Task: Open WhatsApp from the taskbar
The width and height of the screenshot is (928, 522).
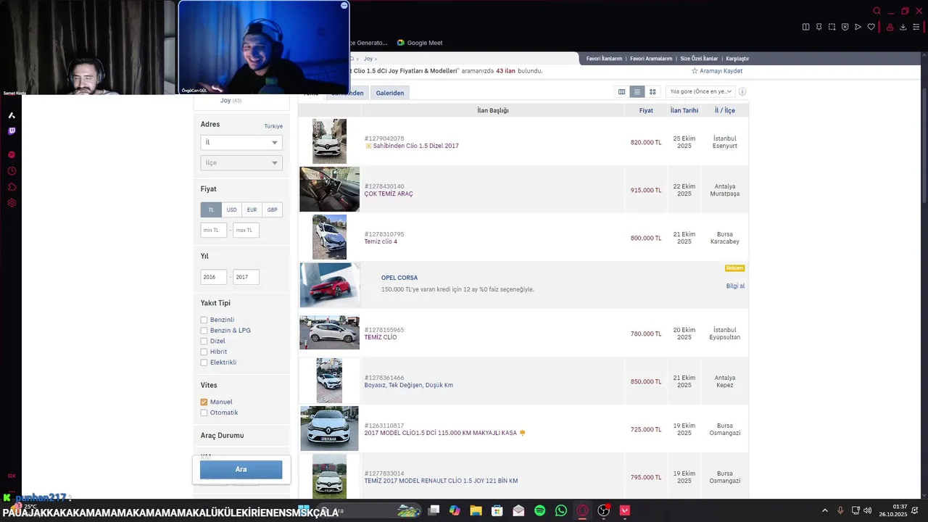Action: pyautogui.click(x=561, y=510)
